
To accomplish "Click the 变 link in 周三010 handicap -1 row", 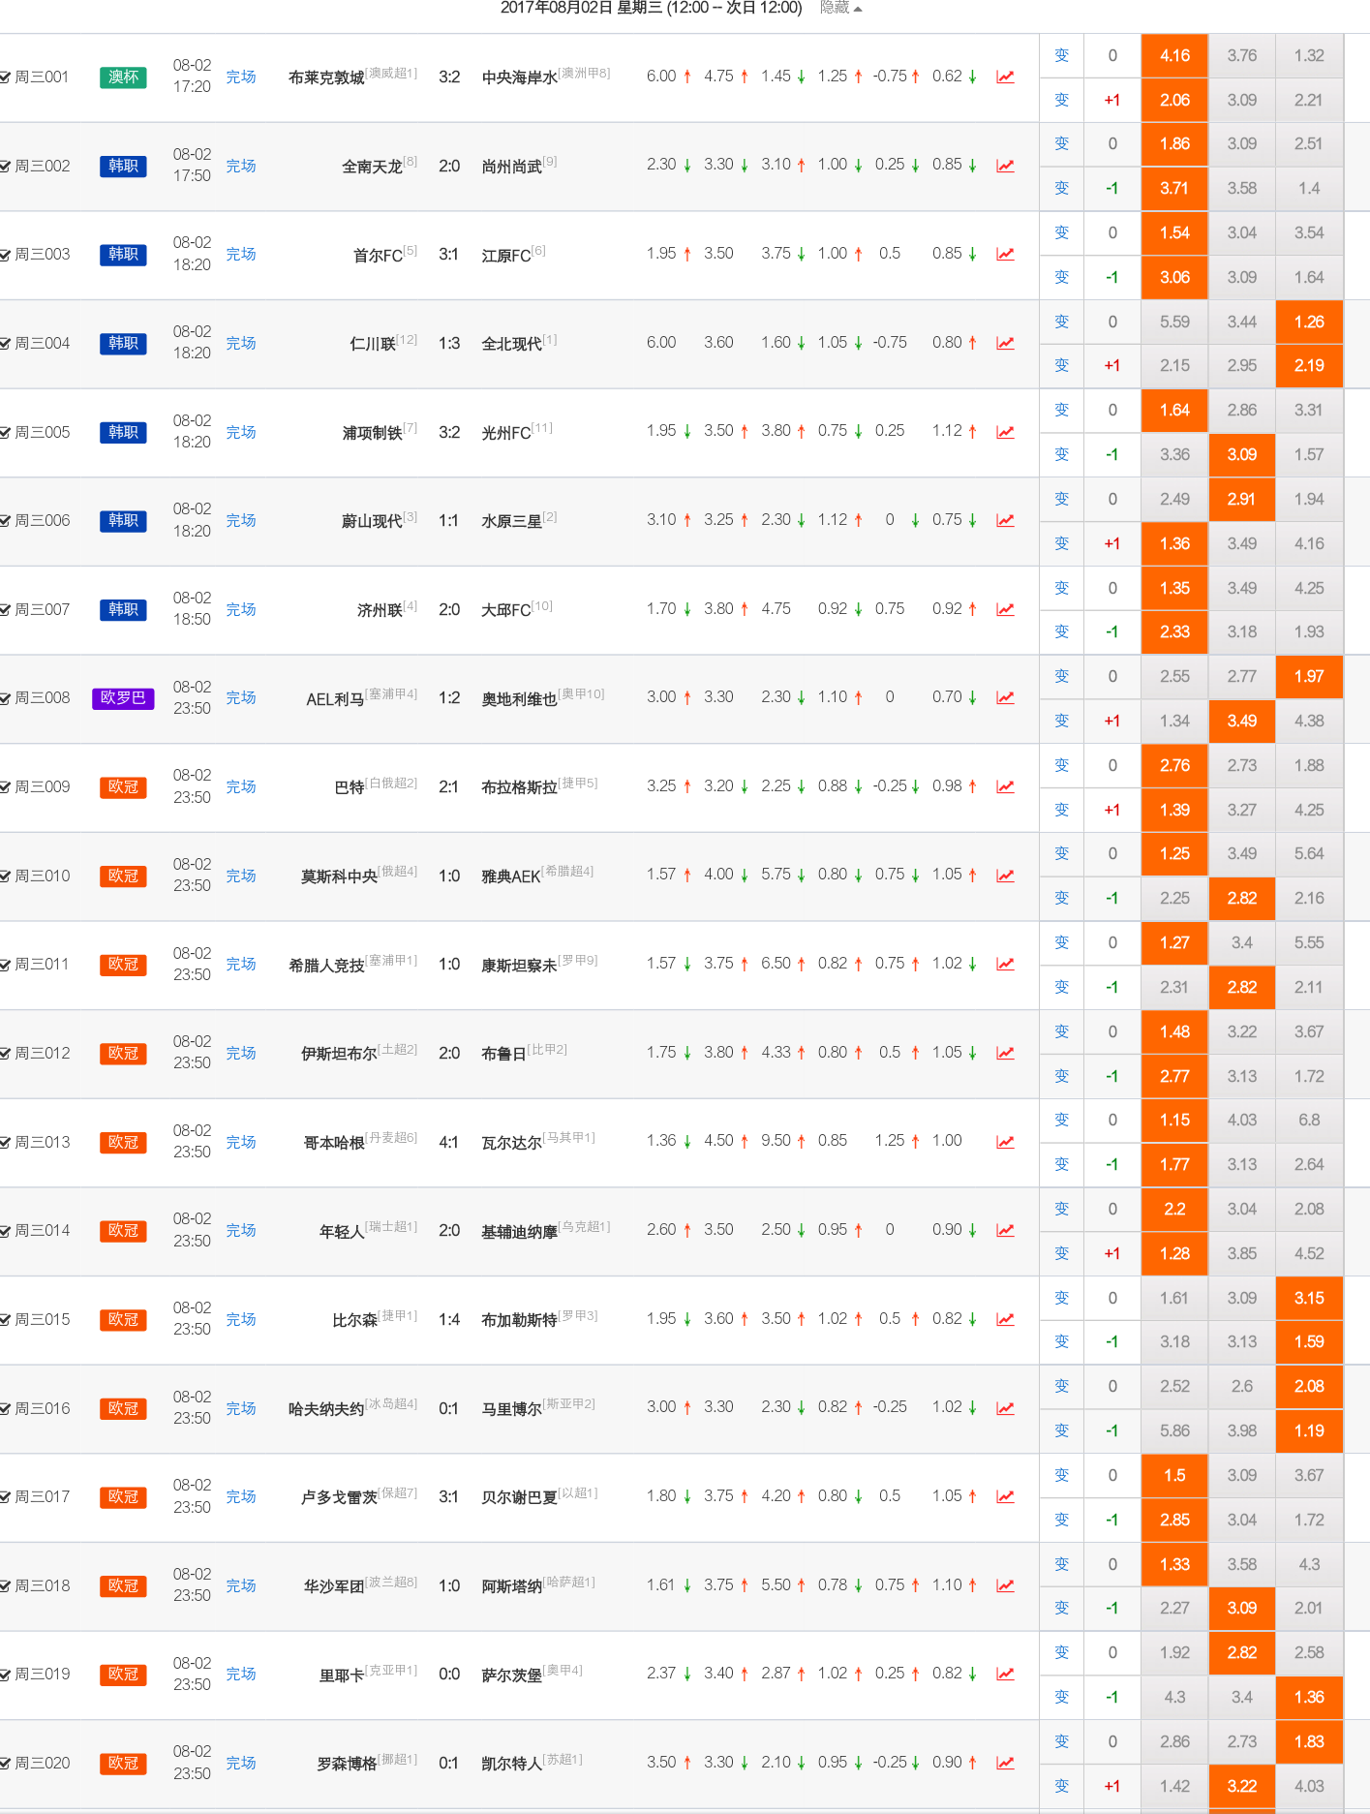I will coord(1062,898).
